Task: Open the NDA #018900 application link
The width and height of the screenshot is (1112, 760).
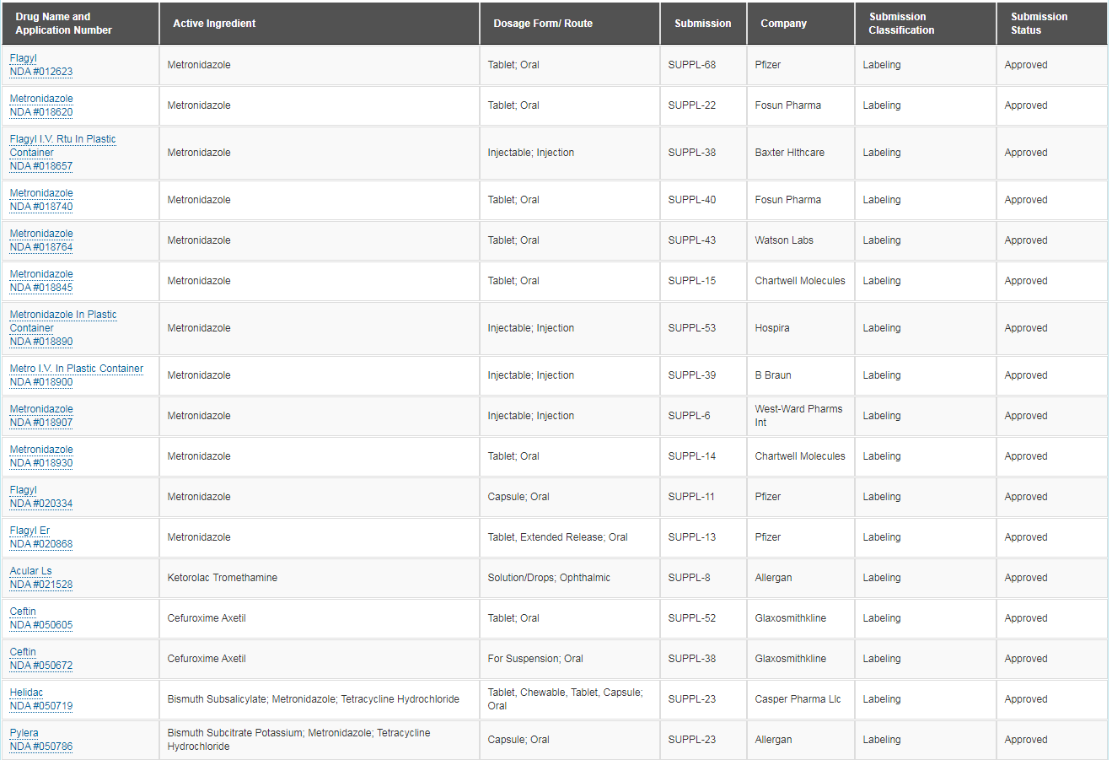Action: click(41, 382)
